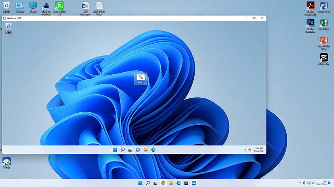
Task: Open Task View on the host taskbar
Action: (155, 183)
